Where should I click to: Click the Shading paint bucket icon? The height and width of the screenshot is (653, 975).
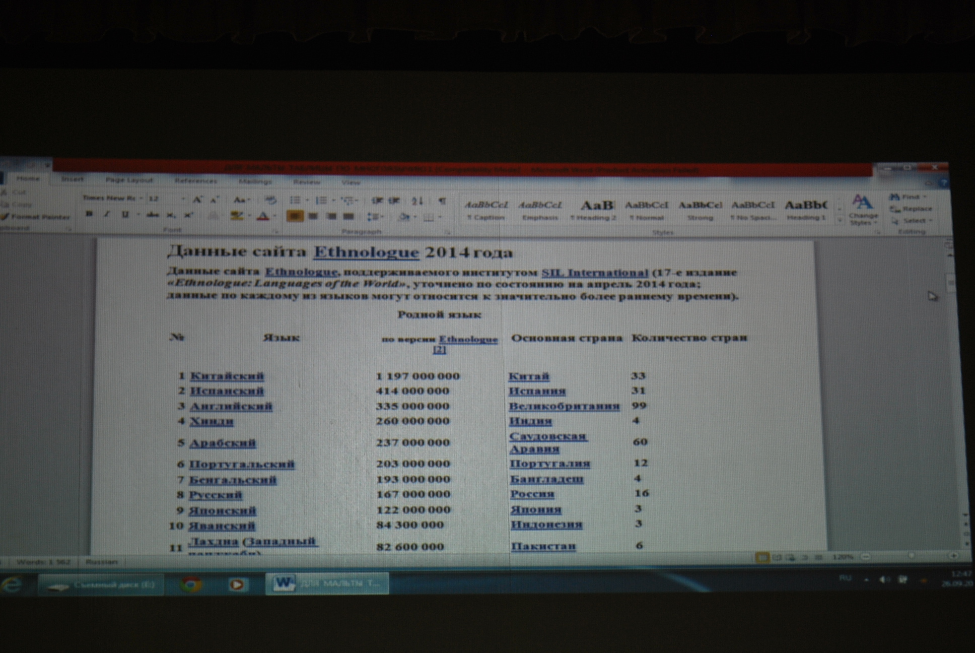click(x=403, y=217)
